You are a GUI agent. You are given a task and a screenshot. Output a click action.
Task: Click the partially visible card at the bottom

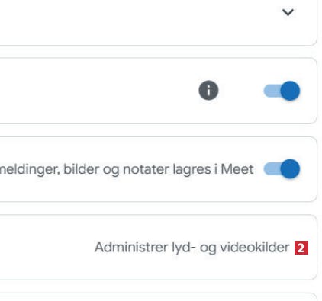coord(158,297)
